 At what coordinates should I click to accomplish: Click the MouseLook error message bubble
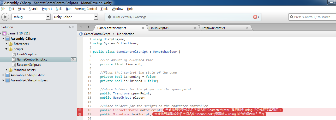(209, 114)
